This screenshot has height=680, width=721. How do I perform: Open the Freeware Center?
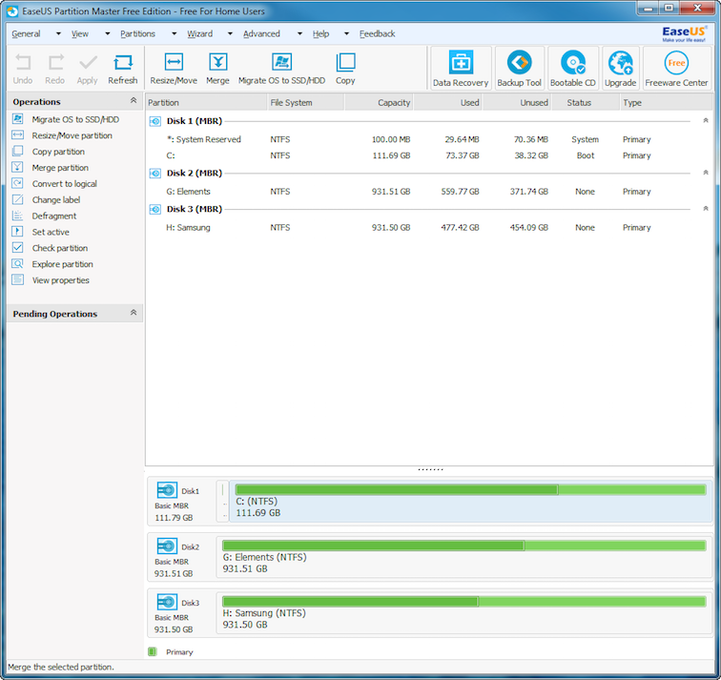pyautogui.click(x=676, y=69)
